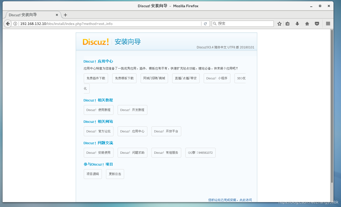Visit Discuz! 应用中心 website button
The width and height of the screenshot is (341, 207).
click(132, 131)
